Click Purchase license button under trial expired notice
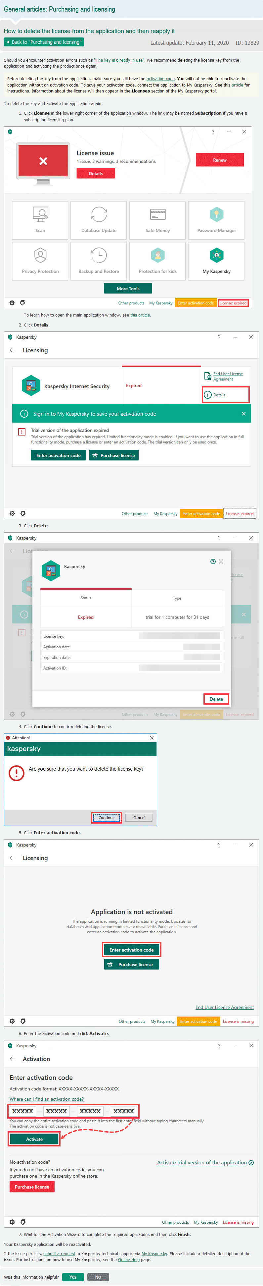Viewport: 263px width, 1286px height. [113, 455]
